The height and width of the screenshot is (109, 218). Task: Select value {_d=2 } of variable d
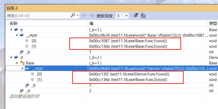(x=95, y=58)
